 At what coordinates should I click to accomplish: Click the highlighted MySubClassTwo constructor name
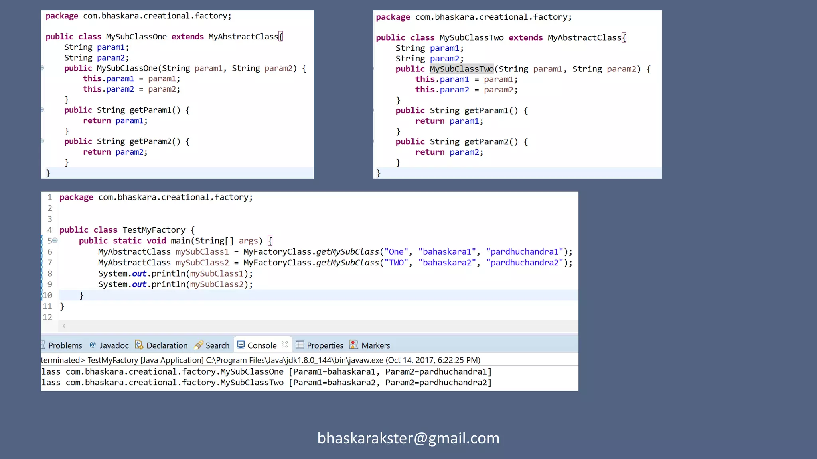[x=462, y=69]
